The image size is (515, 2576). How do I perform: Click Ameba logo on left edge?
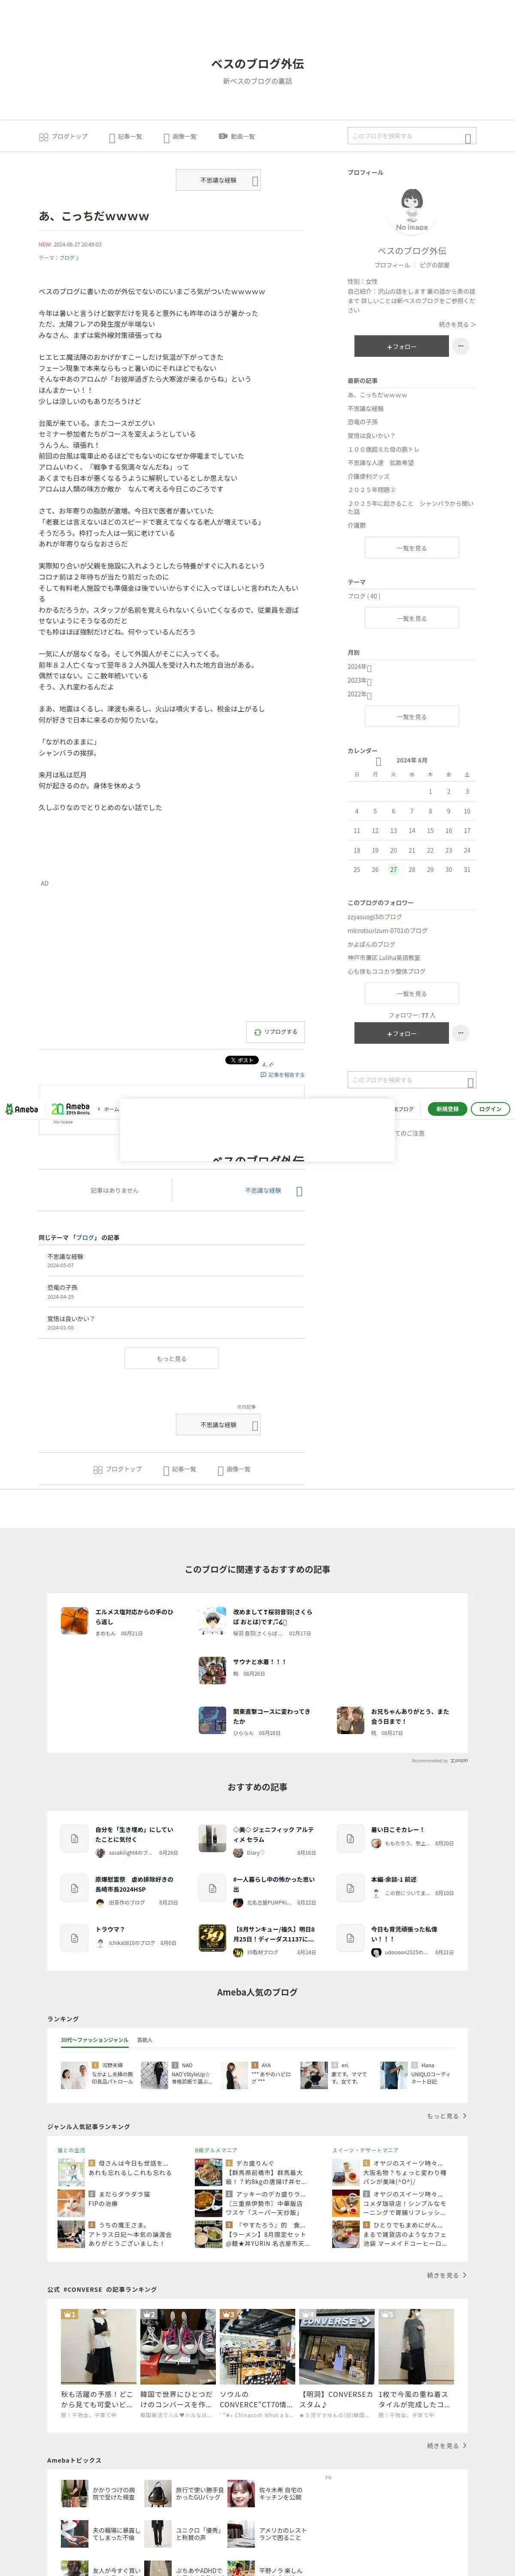pos(21,1109)
